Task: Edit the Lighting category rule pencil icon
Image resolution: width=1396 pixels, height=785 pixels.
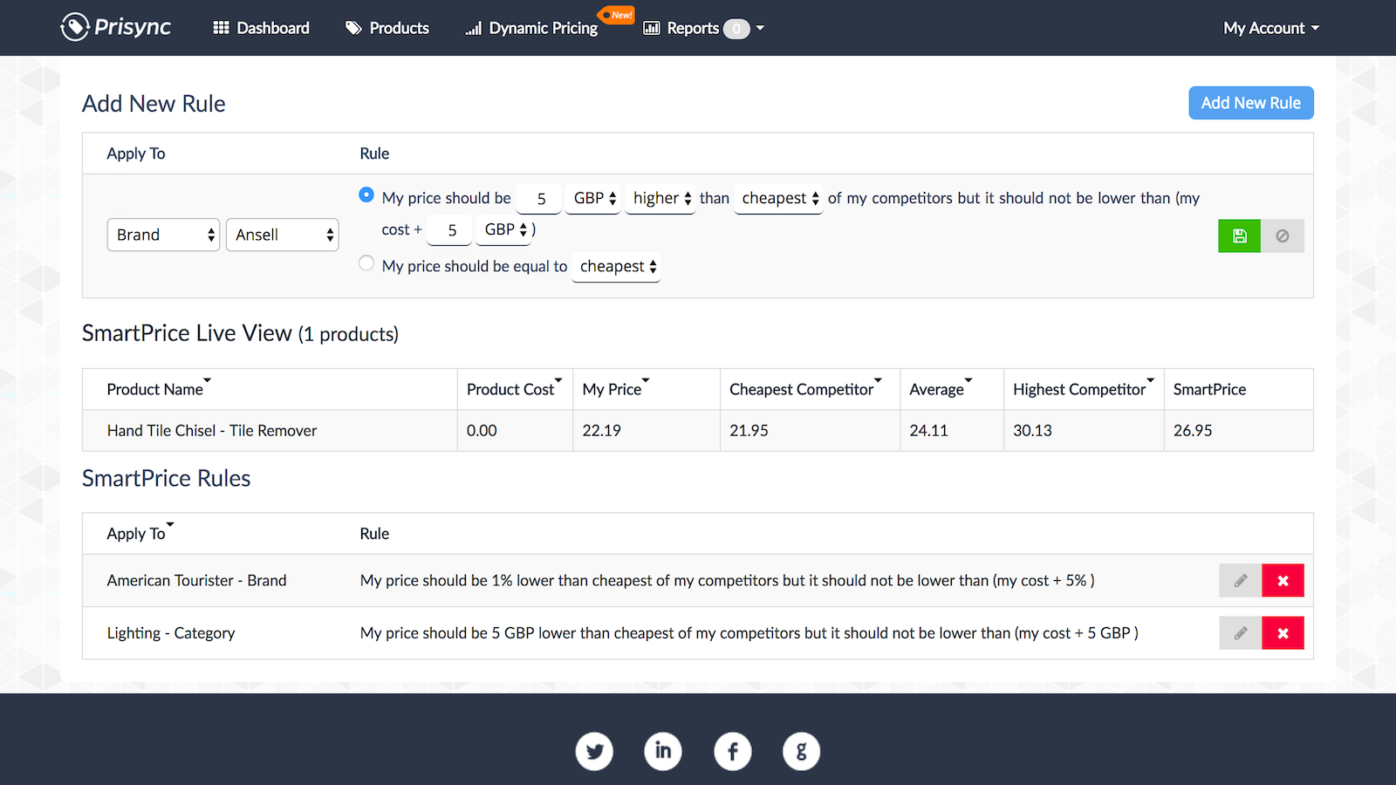Action: click(1240, 633)
